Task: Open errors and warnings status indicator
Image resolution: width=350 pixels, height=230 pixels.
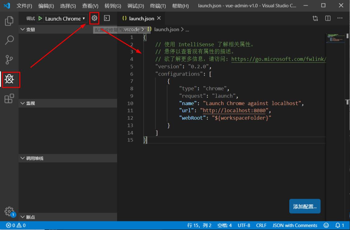Action: pyautogui.click(x=16, y=225)
